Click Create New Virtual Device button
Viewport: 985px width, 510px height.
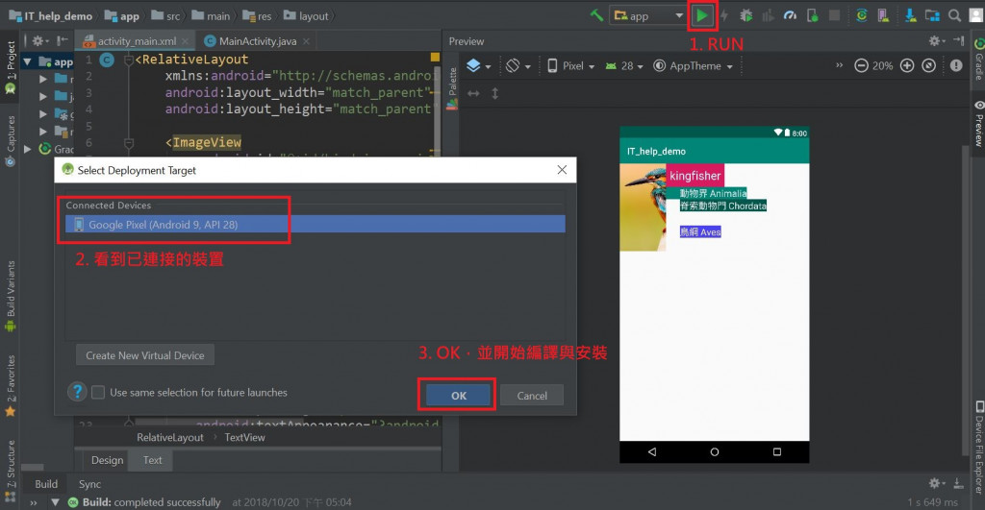click(x=145, y=355)
